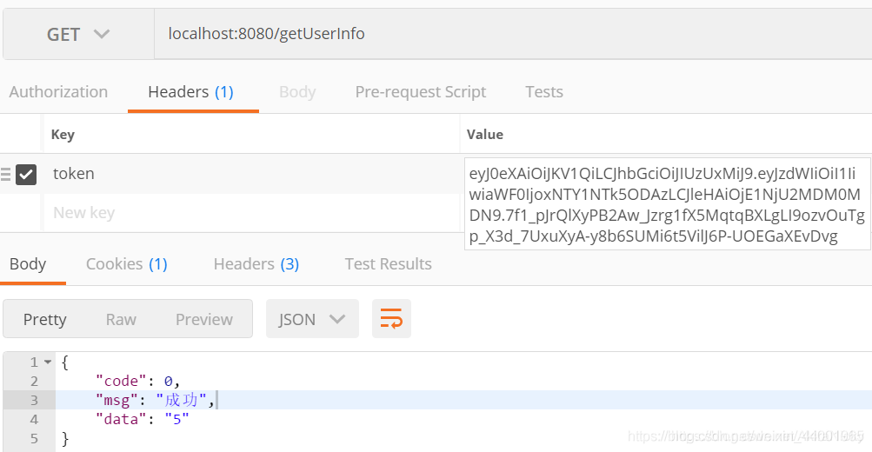Screen dimensions: 872x452
Task: Select the Pretty view button
Action: pyautogui.click(x=45, y=319)
